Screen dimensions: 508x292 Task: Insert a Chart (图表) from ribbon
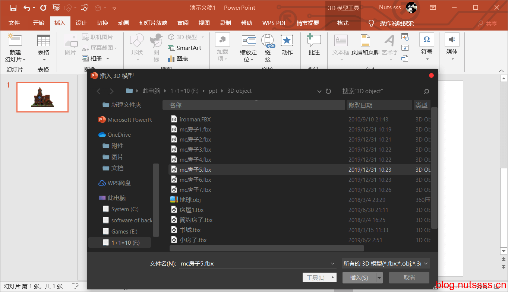[178, 58]
